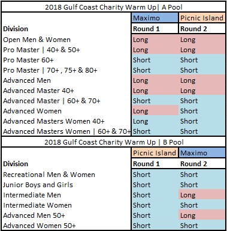Click the Recreational Men & Women cell
227x231 pixels.
click(x=66, y=175)
